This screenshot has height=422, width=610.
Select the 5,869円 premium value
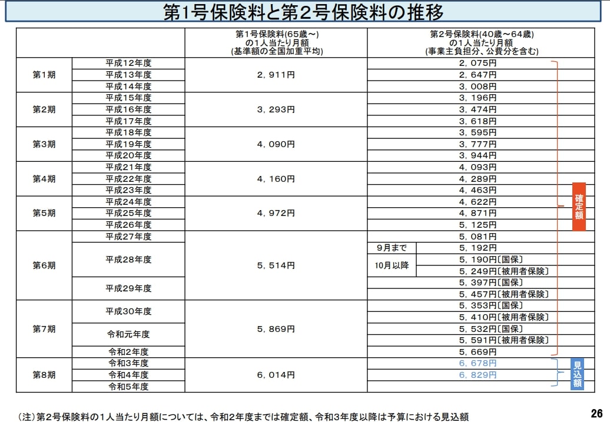(276, 329)
